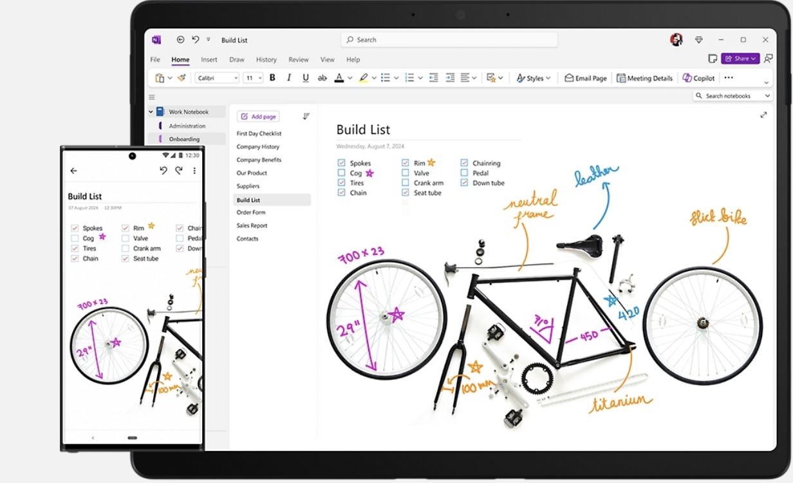Toggle the Chain checkbox on tablet page

coord(342,193)
